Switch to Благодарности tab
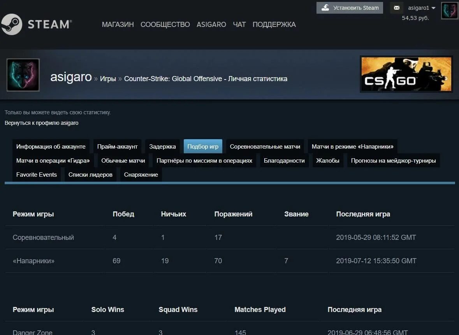Viewport: 459px width, 335px height. coord(284,160)
